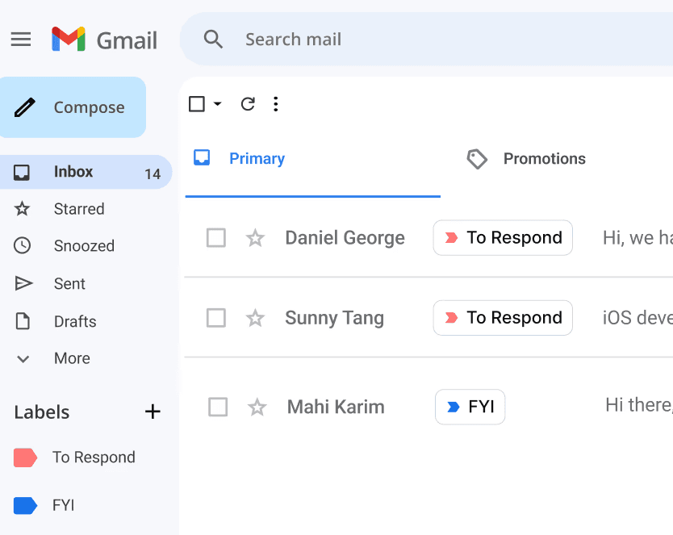673x535 pixels.
Task: Select the Daniel George email checkbox
Action: (216, 238)
